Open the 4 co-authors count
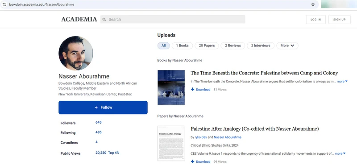 click(x=96, y=142)
